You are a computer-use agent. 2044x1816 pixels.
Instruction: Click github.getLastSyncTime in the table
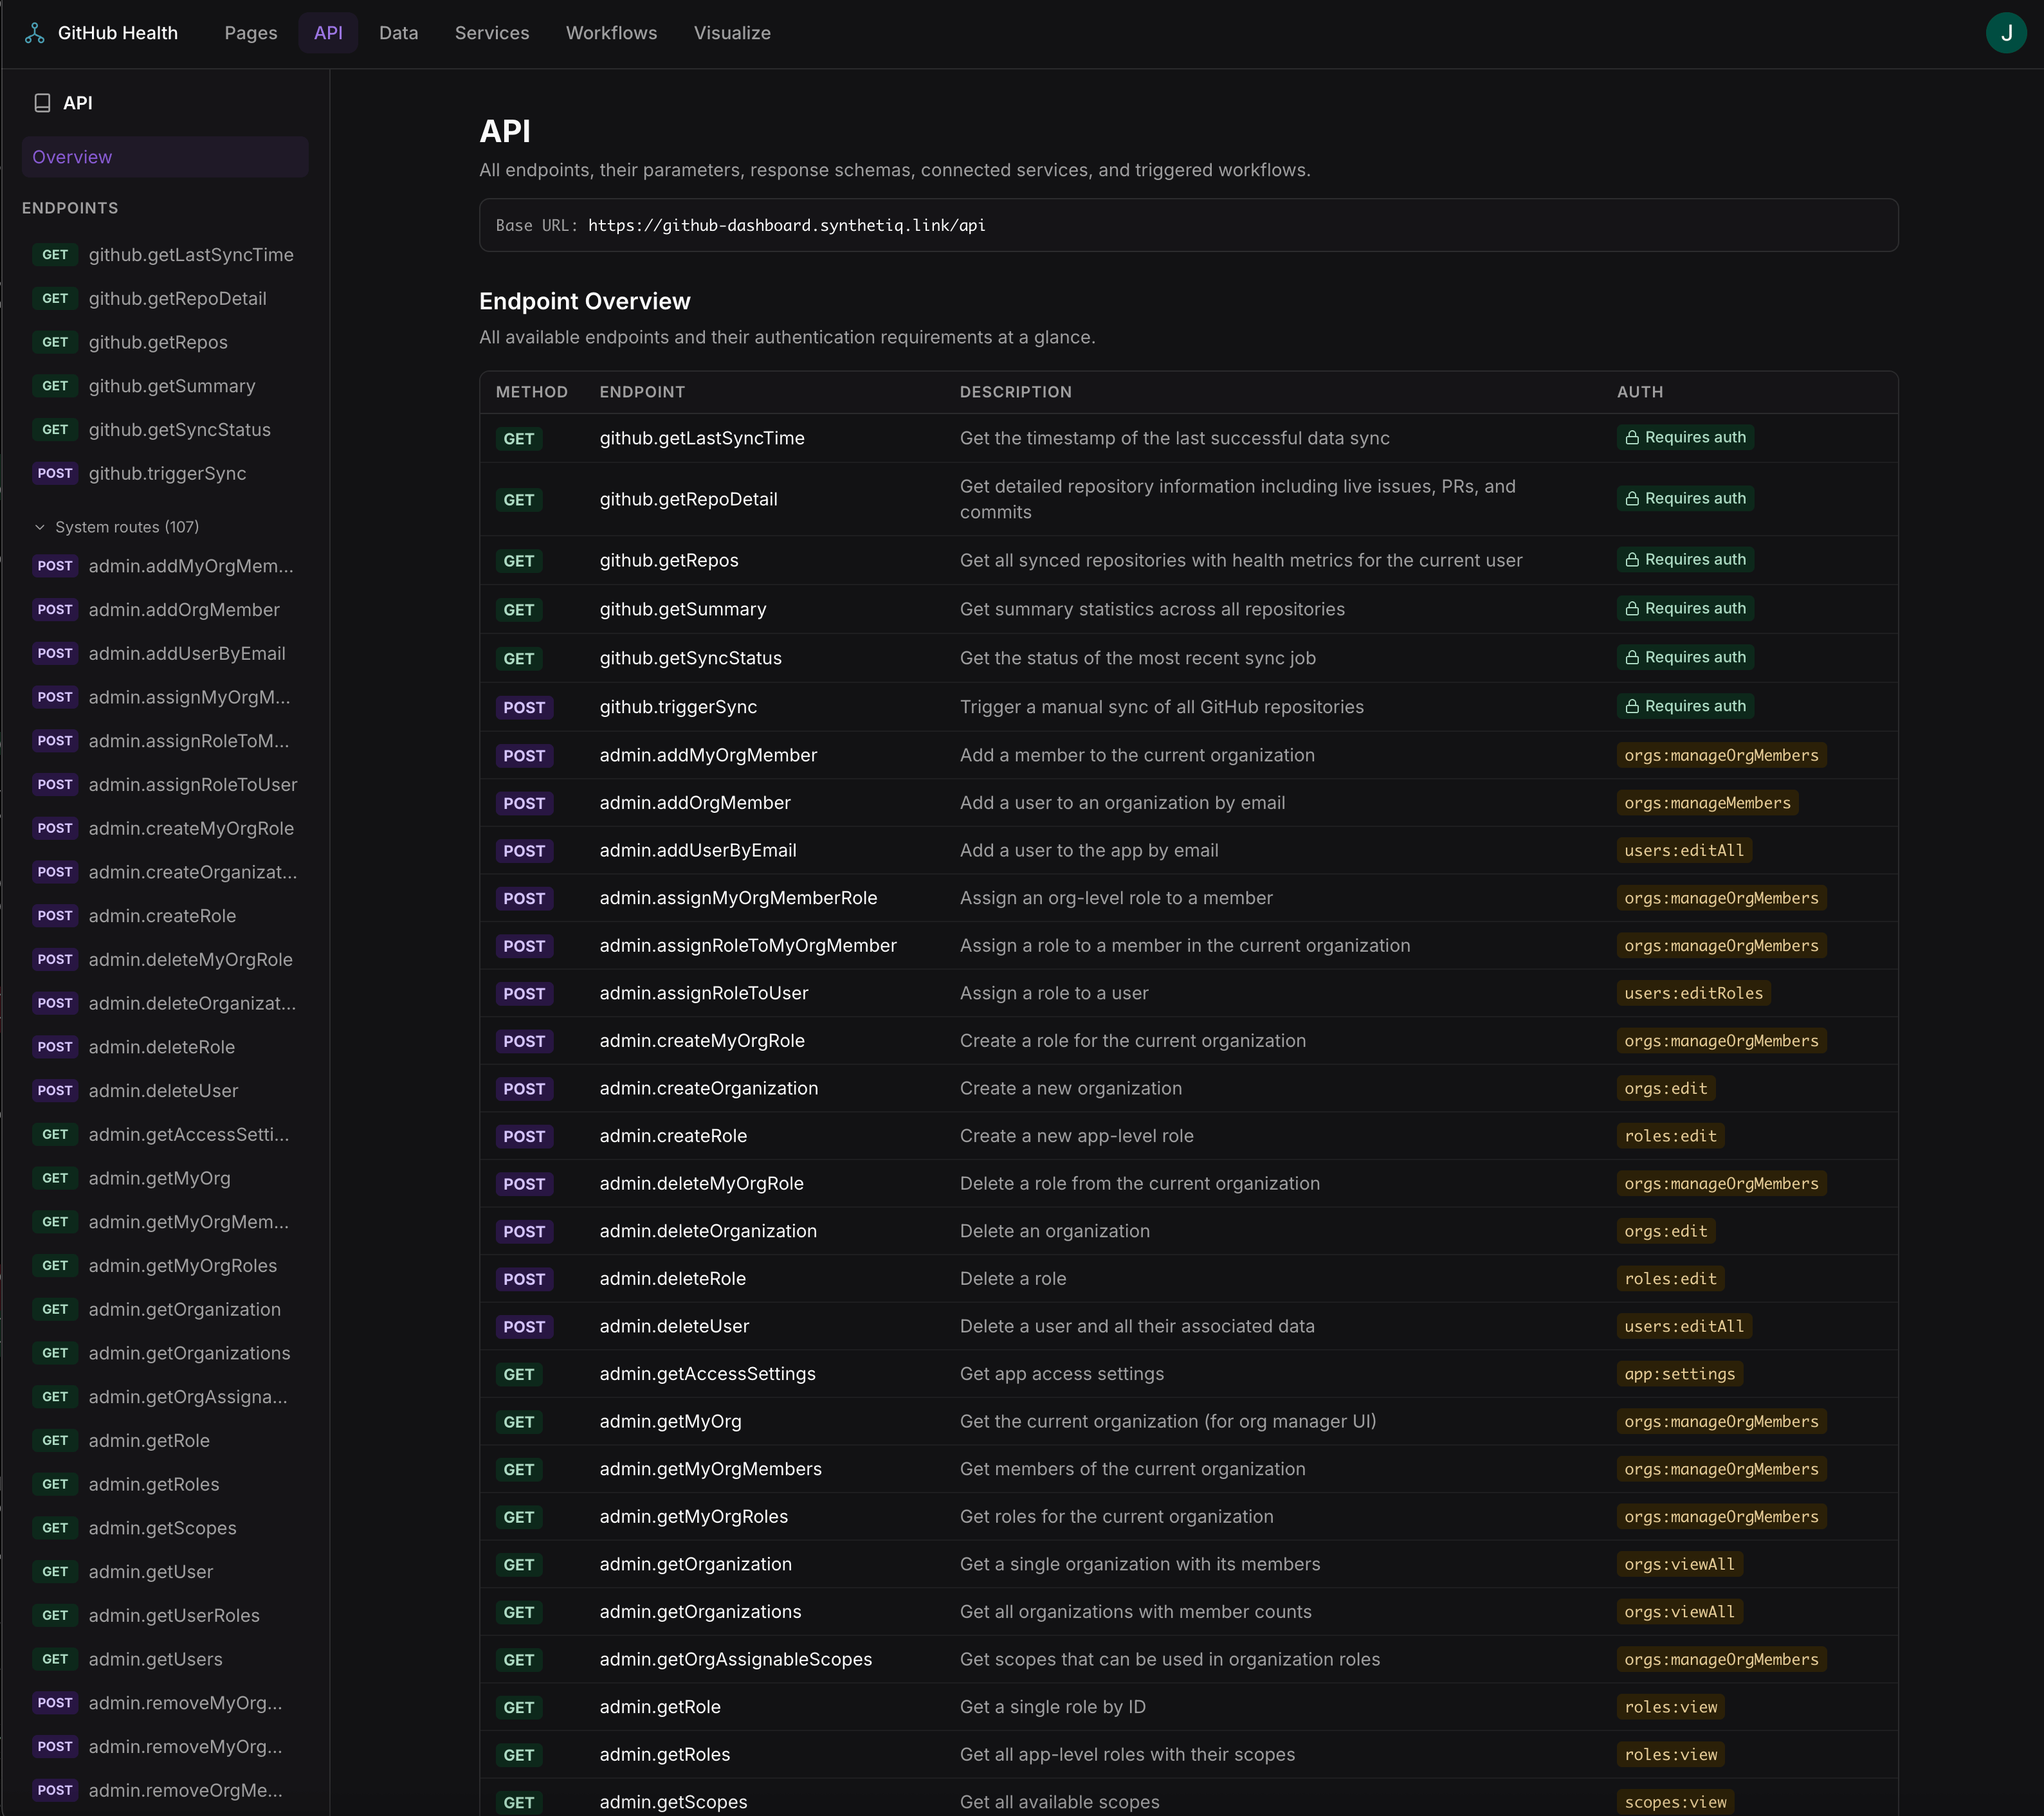(702, 438)
